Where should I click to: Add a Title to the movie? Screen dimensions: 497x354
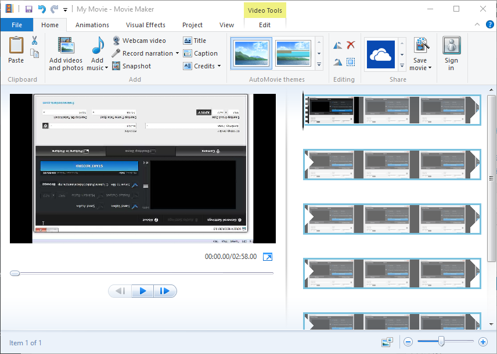195,41
